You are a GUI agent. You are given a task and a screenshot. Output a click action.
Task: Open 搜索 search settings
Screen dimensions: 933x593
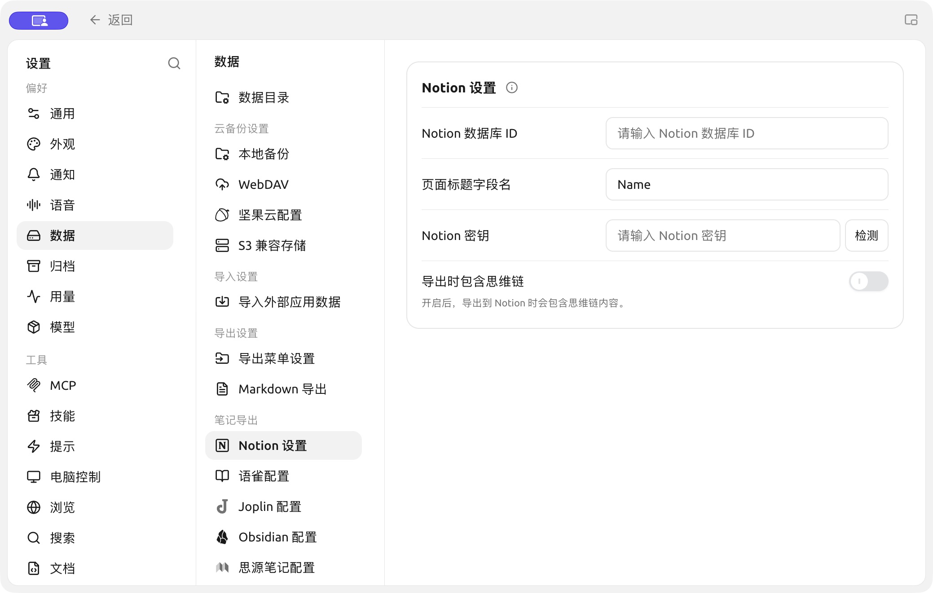click(95, 538)
